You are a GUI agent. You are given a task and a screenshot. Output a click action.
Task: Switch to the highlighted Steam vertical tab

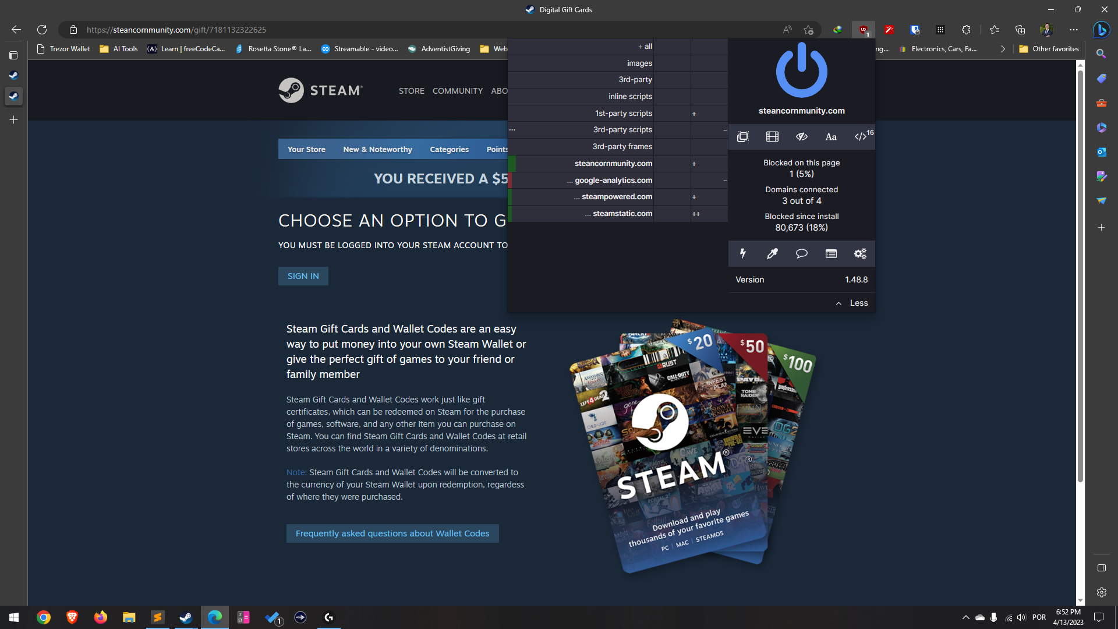[x=13, y=96]
